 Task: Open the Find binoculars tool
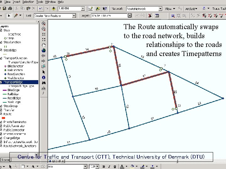click(x=44, y=83)
